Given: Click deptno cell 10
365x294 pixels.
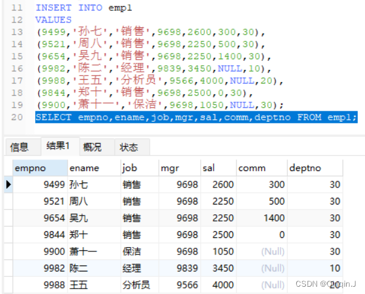Looking at the screenshot, I should point(315,268).
